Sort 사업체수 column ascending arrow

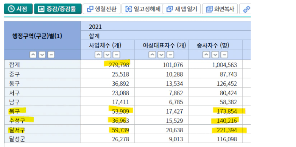[x=98, y=55]
